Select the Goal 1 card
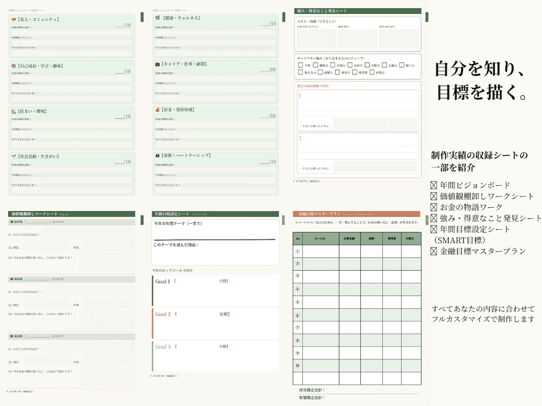This screenshot has height=406, width=542. click(215, 290)
